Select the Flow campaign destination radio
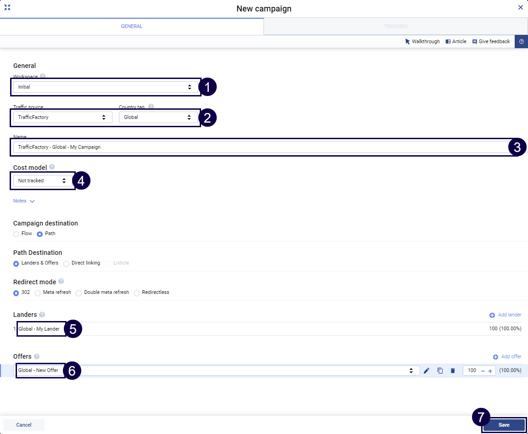 coord(17,234)
